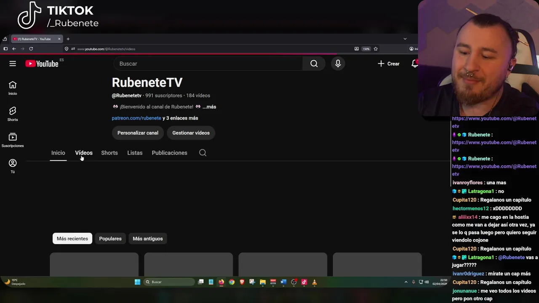The width and height of the screenshot is (539, 303).
Task: Click the taskbar volume speaker icon
Action: 427,282
